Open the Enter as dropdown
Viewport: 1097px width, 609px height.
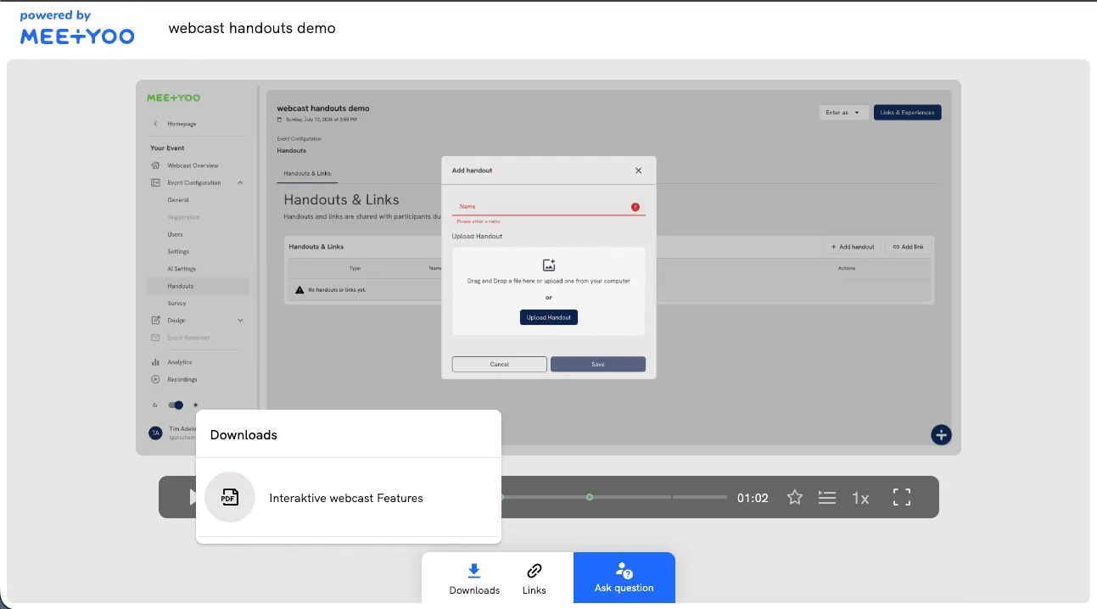(842, 112)
